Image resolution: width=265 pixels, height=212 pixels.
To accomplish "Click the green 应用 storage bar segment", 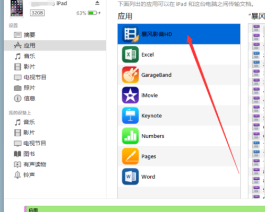I will point(146,209).
